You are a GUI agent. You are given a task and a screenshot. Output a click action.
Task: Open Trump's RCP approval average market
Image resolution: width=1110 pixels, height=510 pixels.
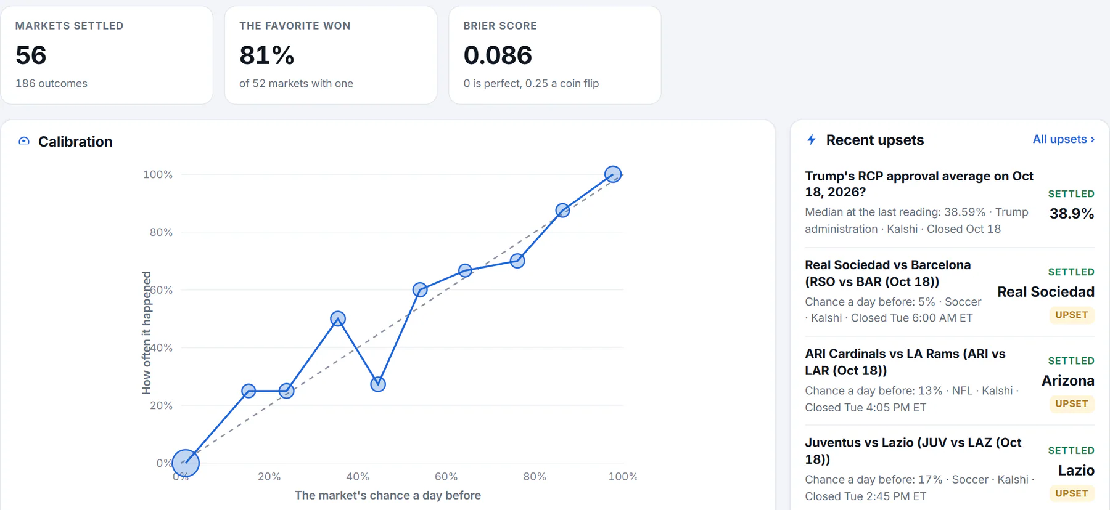919,184
